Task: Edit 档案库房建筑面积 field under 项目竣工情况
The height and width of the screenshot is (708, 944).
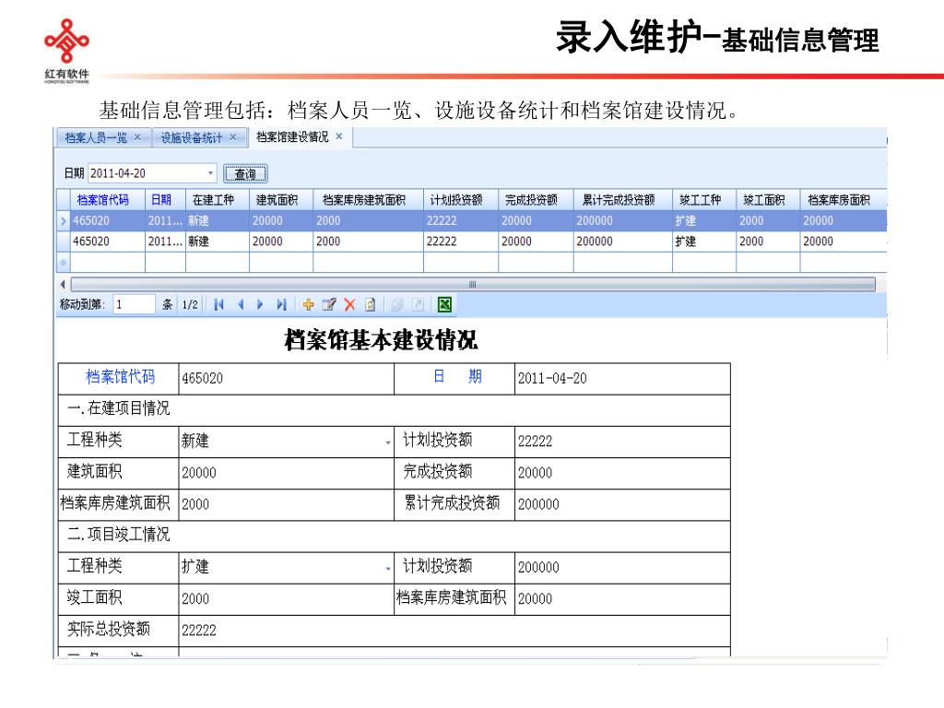Action: [x=622, y=599]
